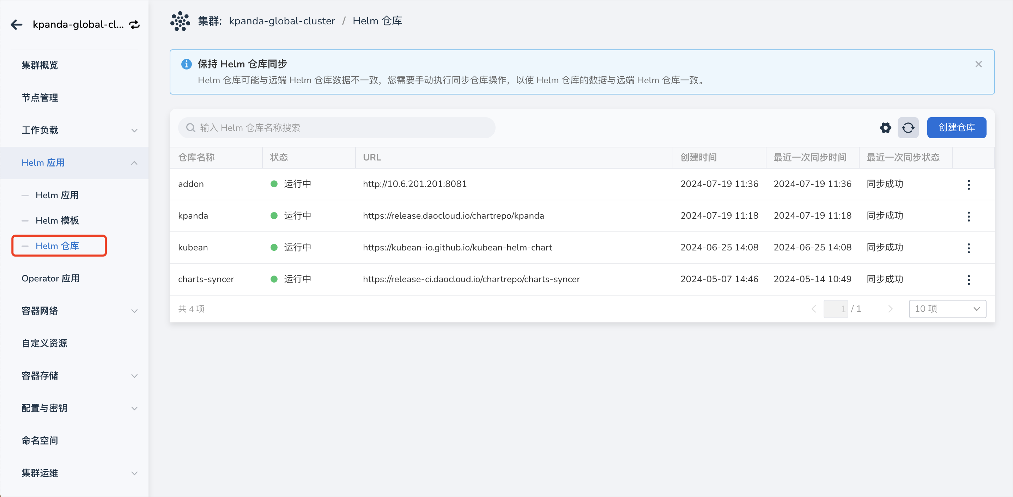This screenshot has width=1013, height=497.
Task: Click the charts-syncer chartrepo URL
Action: [x=471, y=280]
